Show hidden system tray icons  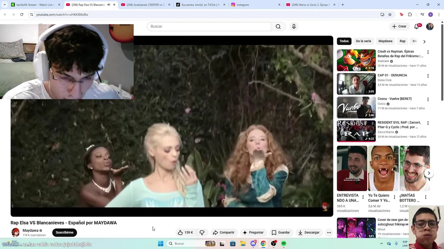[381, 243]
